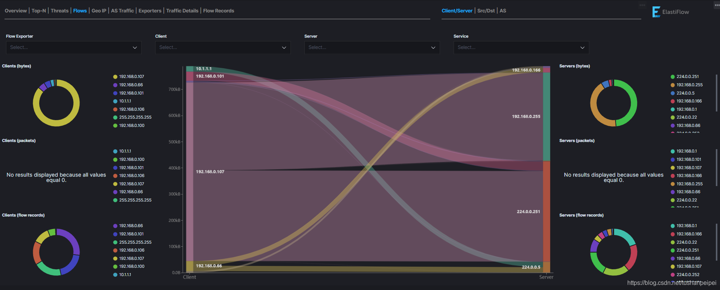Image resolution: width=720 pixels, height=290 pixels.
Task: Select 192.168.0.66 in Clients (flow records) legend
Action: coord(128,226)
